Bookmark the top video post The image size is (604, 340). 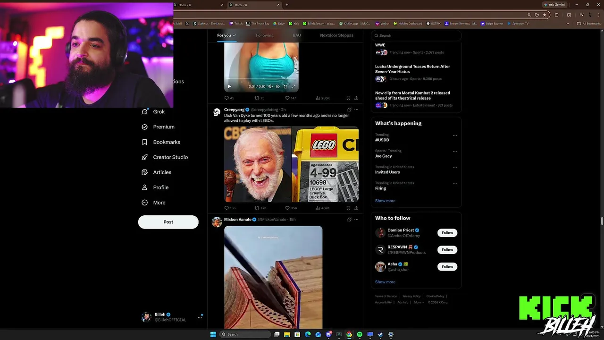[348, 98]
